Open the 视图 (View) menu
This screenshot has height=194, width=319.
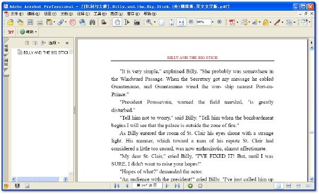click(x=50, y=14)
